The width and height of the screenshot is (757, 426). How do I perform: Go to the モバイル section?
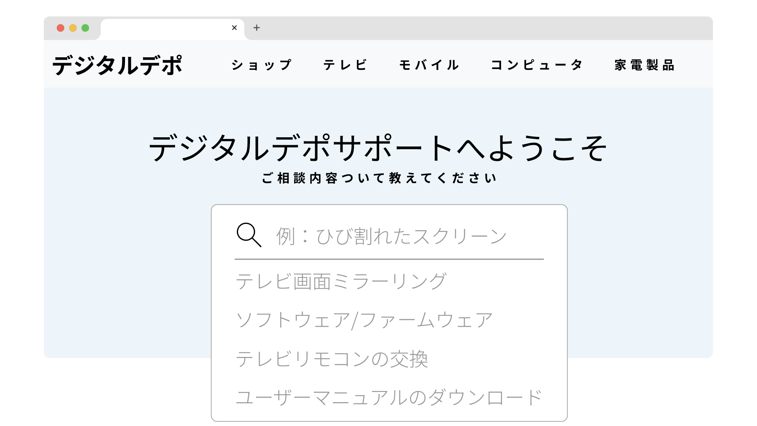[x=429, y=65]
